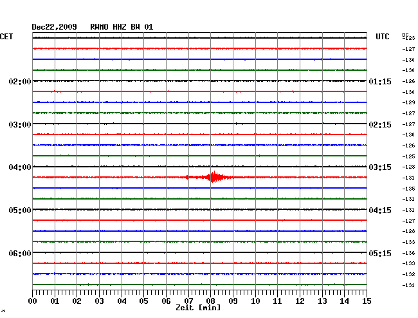Select minute tick label 05
Screen dimensions: 418x318
pyautogui.click(x=143, y=301)
